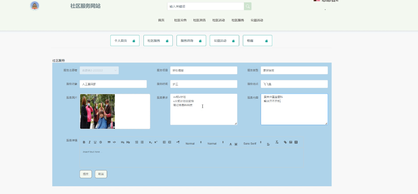The width and height of the screenshot is (418, 194).
Task: Click the 社区服务网站 site title
Action: (85, 6)
